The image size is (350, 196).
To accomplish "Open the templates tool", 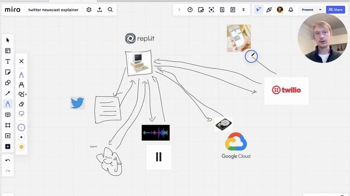I will click(8, 51).
